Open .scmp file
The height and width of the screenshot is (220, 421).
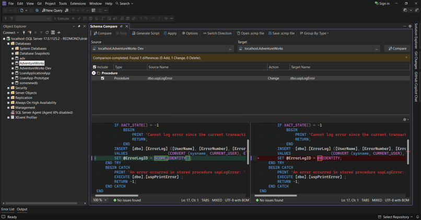[250, 33]
